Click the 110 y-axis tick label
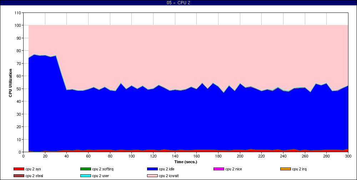357x180 pixels. (17, 13)
